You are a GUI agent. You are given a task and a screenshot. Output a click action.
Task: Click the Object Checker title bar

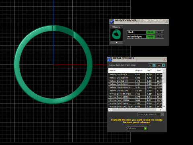coord(139,21)
